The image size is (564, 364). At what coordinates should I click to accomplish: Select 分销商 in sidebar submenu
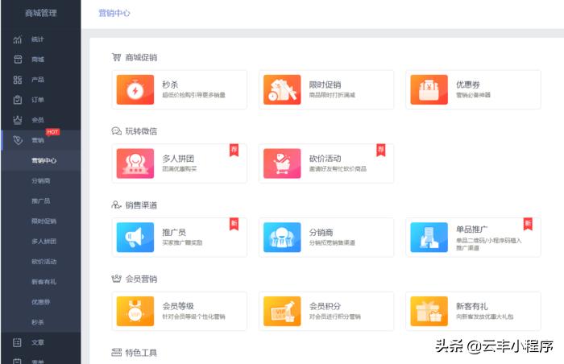[40, 180]
